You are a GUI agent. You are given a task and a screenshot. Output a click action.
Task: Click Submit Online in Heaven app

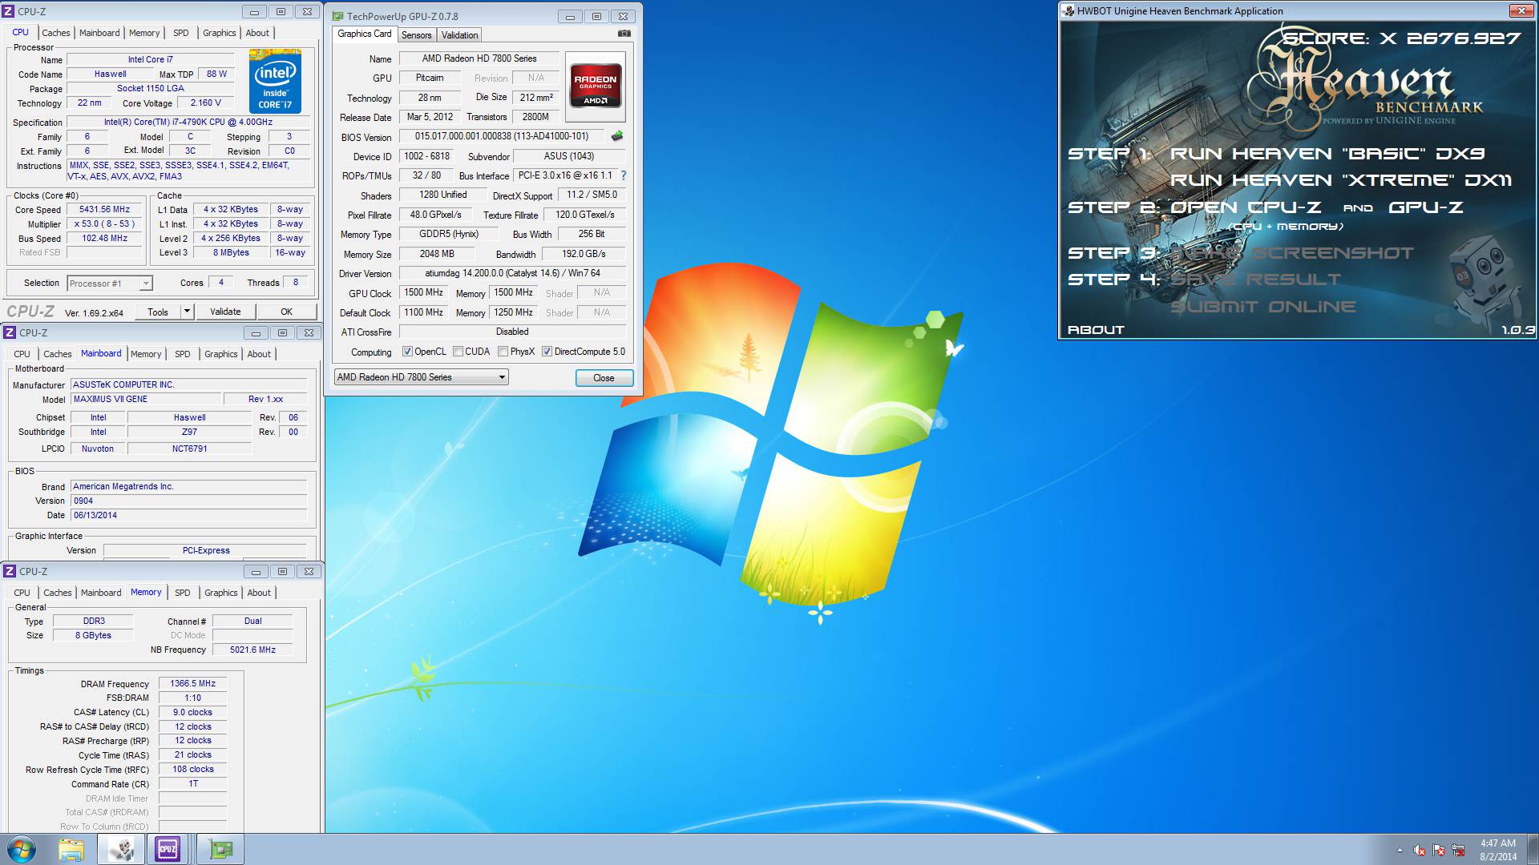pyautogui.click(x=1263, y=307)
